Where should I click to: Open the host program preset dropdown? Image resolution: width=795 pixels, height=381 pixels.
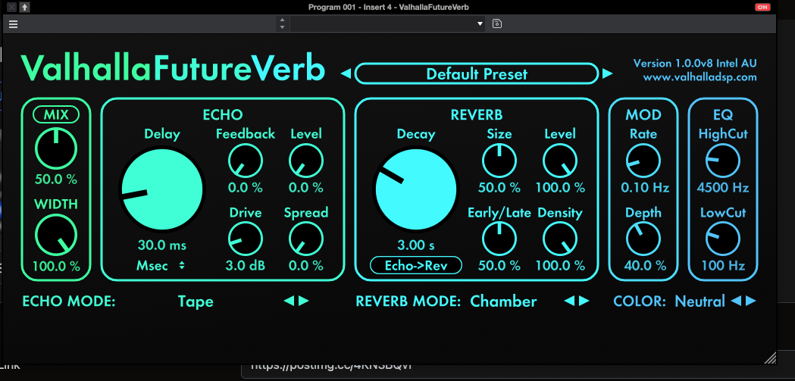[x=388, y=23]
